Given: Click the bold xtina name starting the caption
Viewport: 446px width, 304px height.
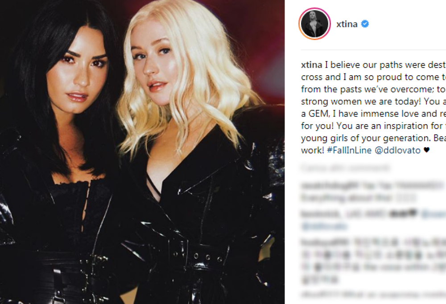Looking at the screenshot, I should (311, 65).
